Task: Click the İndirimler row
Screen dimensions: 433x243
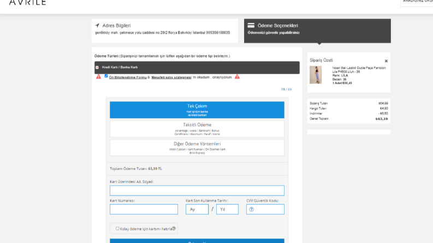Action: tap(349, 113)
